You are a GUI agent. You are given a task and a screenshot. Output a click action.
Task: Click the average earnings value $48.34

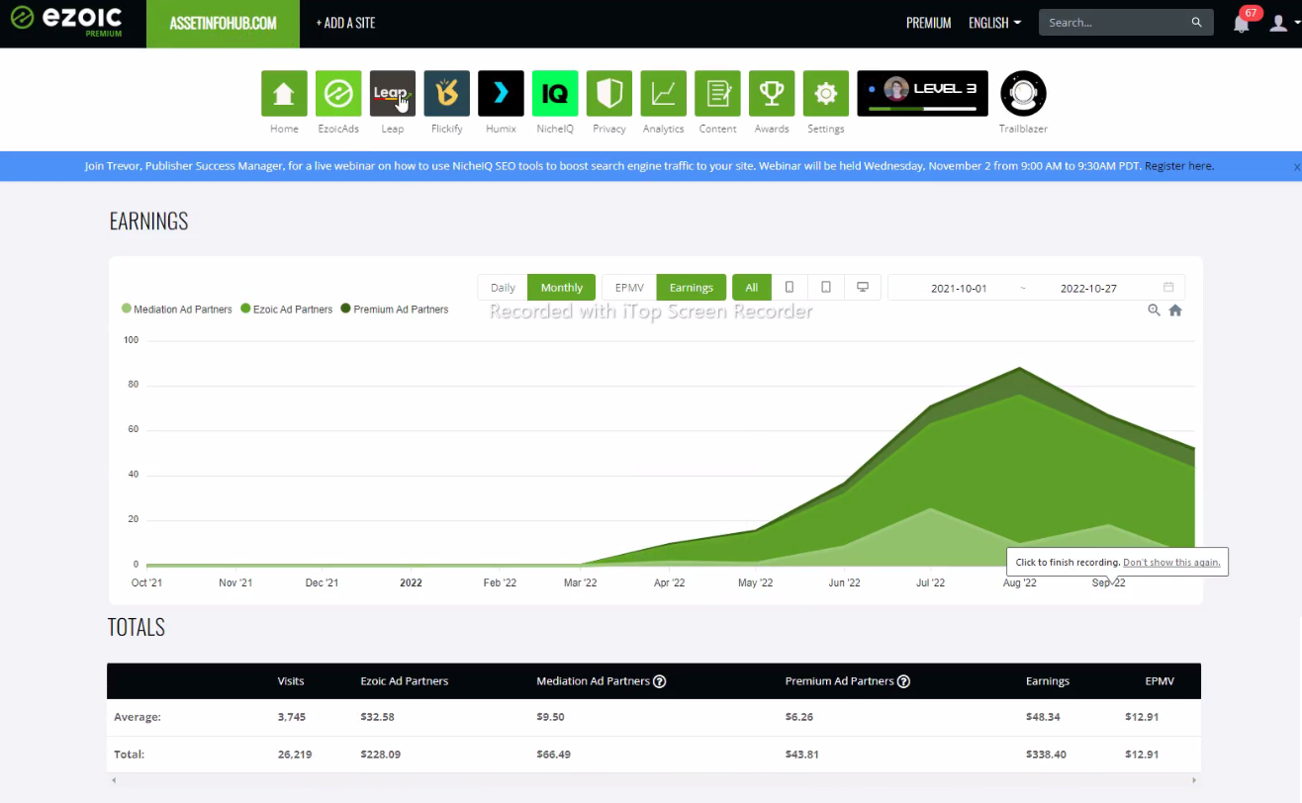1044,717
